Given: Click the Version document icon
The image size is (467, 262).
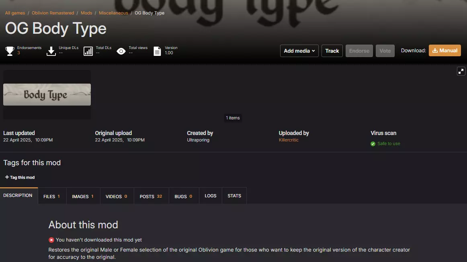Looking at the screenshot, I should [x=157, y=51].
